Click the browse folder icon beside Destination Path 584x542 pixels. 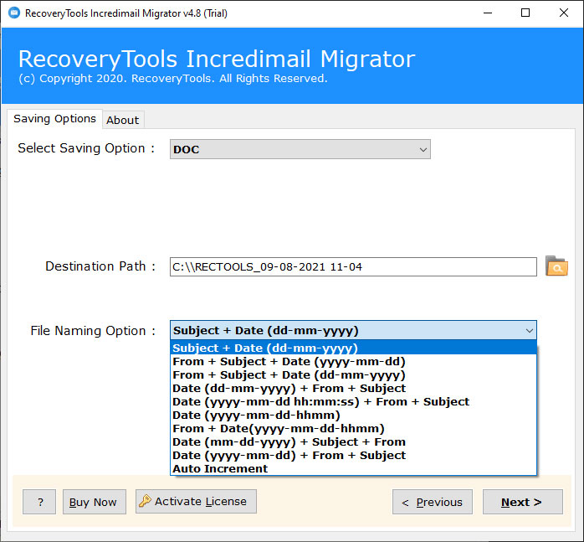click(x=556, y=266)
